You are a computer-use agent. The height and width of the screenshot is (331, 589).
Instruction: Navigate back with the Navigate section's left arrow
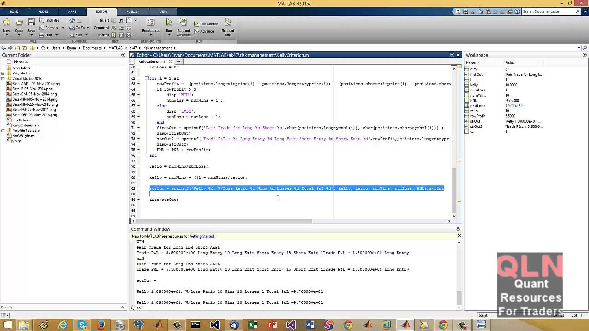[x=72, y=20]
